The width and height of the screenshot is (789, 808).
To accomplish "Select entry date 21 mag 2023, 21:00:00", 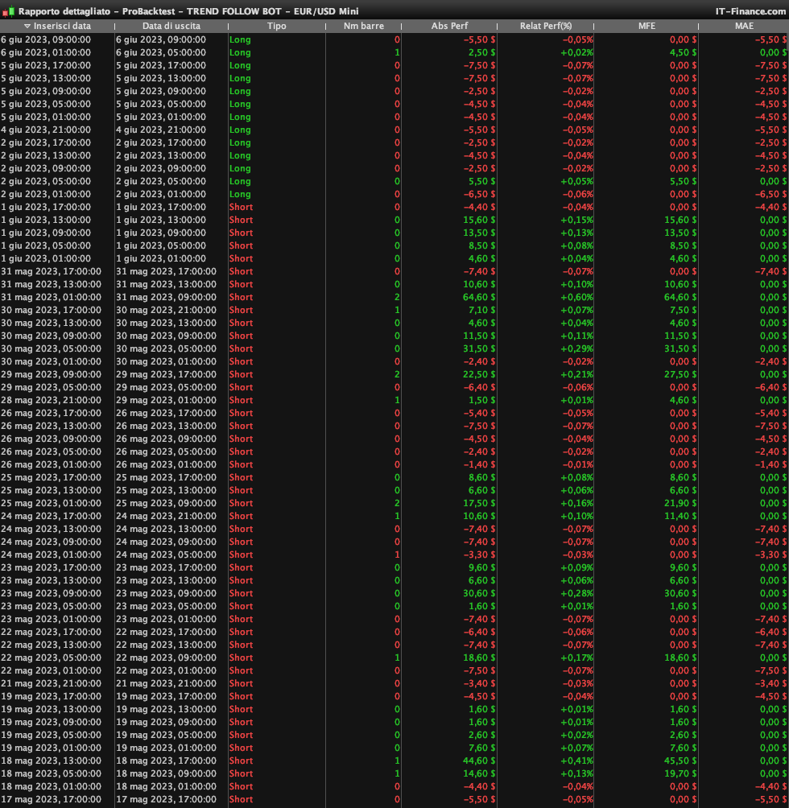I will 51,684.
